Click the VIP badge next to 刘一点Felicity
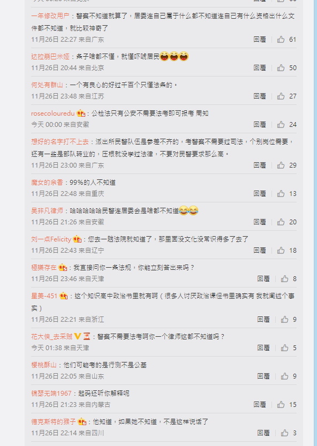This screenshot has height=446, width=317. click(77, 239)
